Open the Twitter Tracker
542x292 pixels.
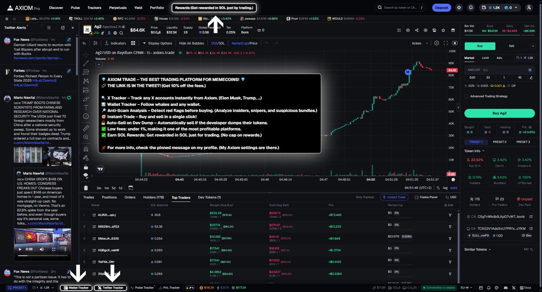tap(110, 287)
